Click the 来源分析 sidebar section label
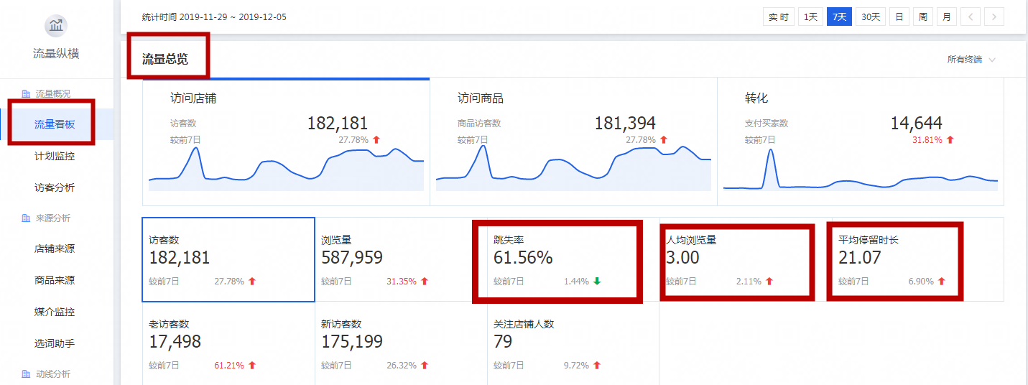Image resolution: width=1028 pixels, height=385 pixels. [53, 218]
